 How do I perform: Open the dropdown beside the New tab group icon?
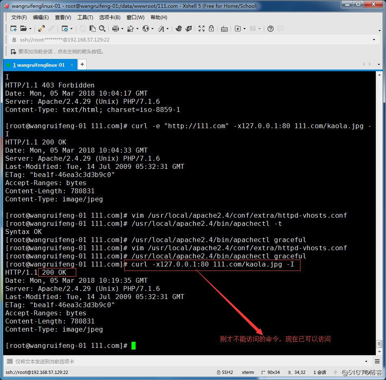pos(244,29)
